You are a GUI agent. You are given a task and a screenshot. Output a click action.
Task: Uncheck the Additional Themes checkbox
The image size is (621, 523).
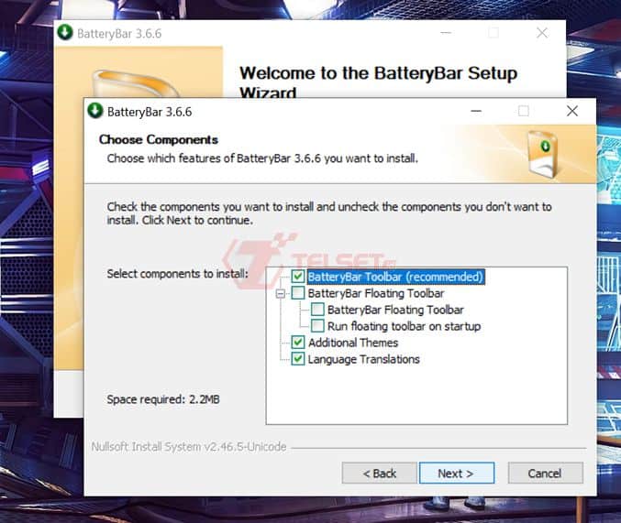click(x=298, y=343)
